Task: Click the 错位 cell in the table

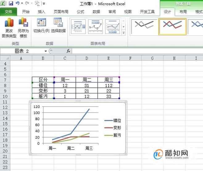Action: pyautogui.click(x=43, y=85)
